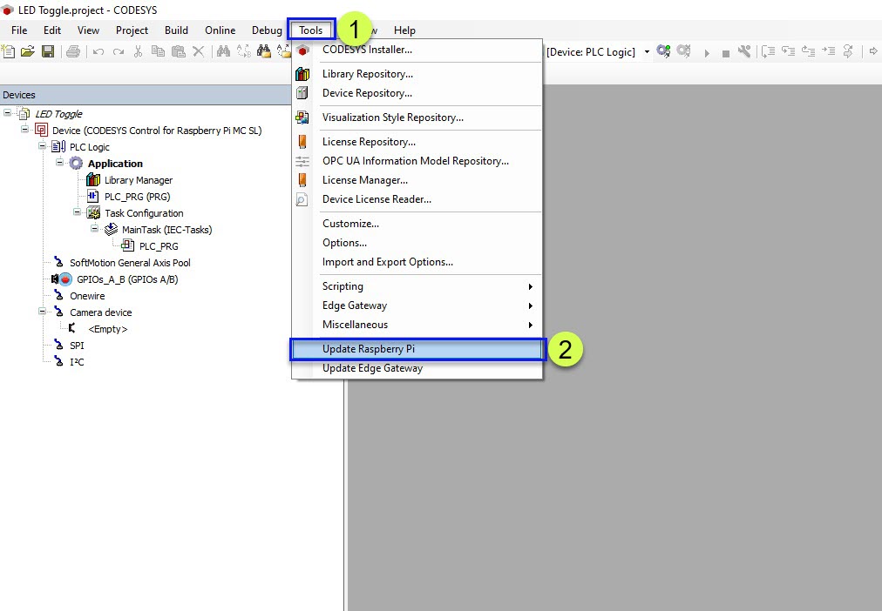Open the Project menu

132,30
